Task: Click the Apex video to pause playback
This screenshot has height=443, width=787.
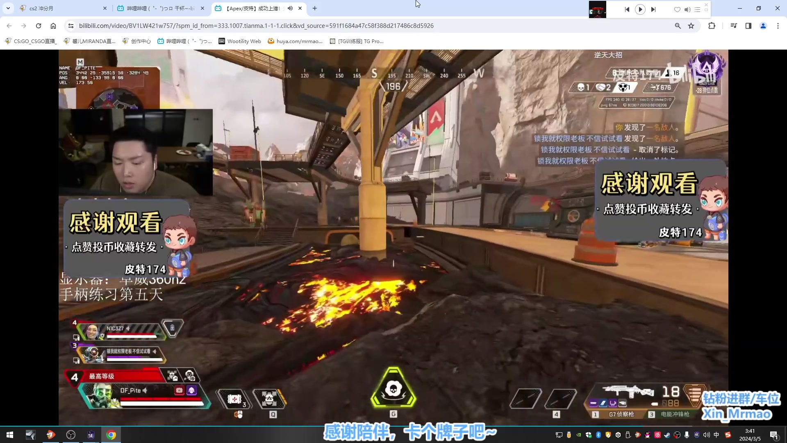Action: [x=393, y=238]
